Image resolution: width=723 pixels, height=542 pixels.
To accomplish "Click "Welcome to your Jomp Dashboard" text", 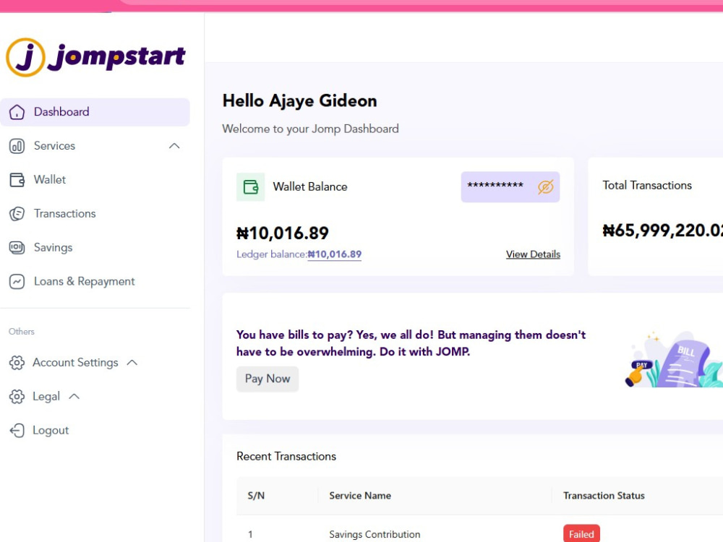I will point(310,129).
